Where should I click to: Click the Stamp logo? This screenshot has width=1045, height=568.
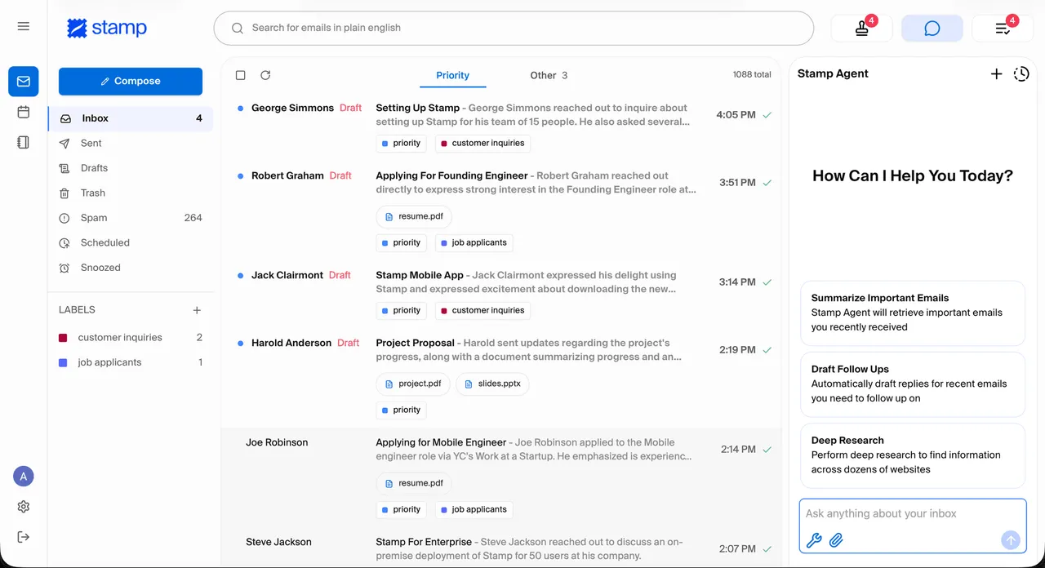pos(107,28)
